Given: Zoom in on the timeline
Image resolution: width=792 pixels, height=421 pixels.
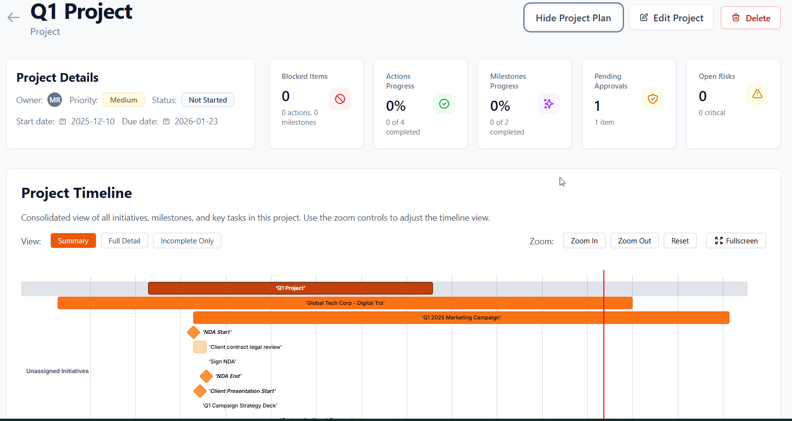Looking at the screenshot, I should coord(584,241).
